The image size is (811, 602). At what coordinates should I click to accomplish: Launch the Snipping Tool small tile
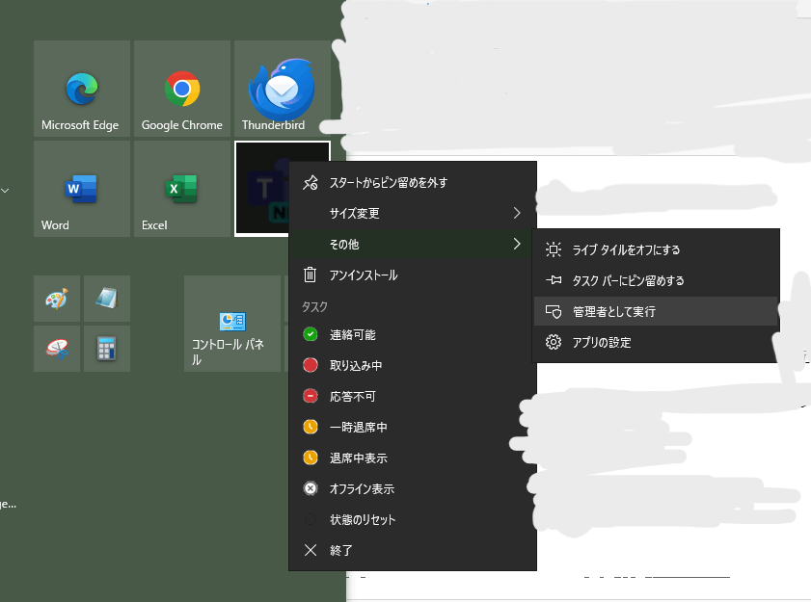(57, 349)
